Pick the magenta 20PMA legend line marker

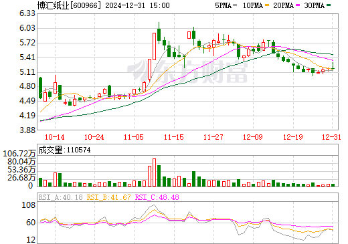(298, 5)
